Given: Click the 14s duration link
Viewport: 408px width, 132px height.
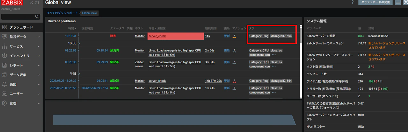Looking at the screenshot, I should click(x=208, y=36).
